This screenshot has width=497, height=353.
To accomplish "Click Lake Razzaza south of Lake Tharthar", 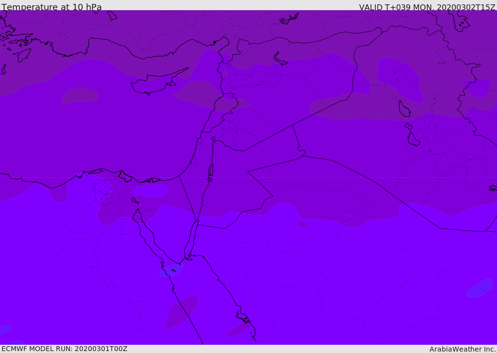I will click(413, 139).
